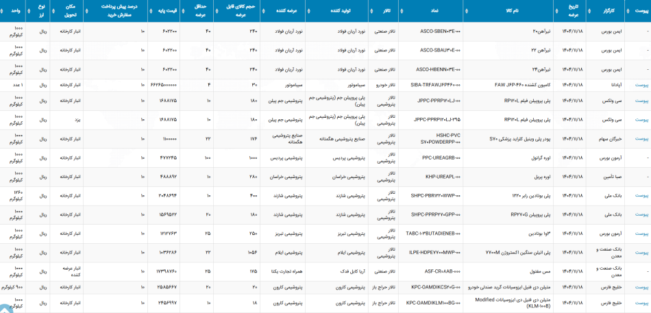Click delivery place انبار عرضه کننده
Image resolution: width=651 pixels, height=313 pixels.
pos(71,271)
